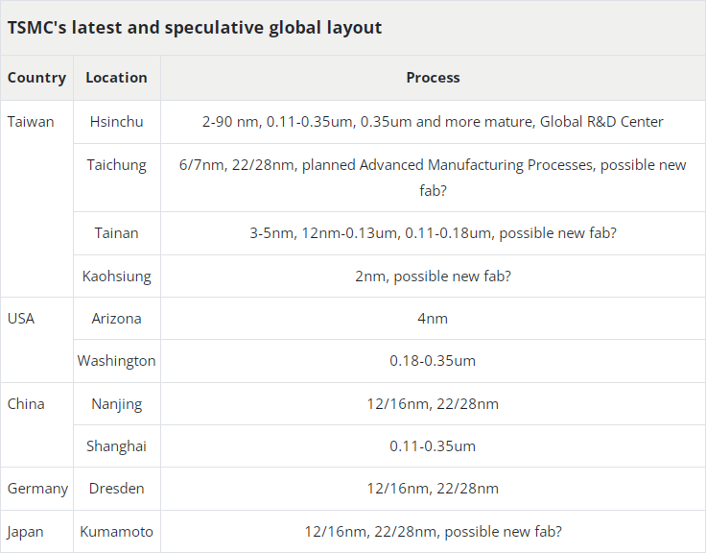Click the Kumamoto location cell

click(x=116, y=532)
